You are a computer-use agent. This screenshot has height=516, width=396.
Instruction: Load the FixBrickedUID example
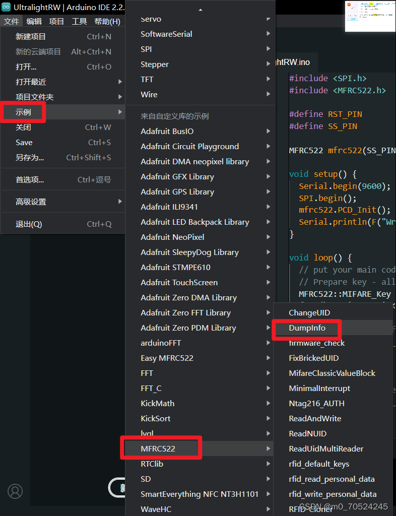(334, 358)
